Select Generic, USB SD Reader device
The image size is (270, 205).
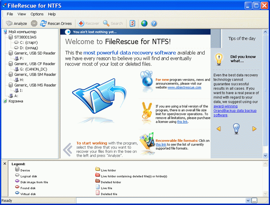[35, 53]
